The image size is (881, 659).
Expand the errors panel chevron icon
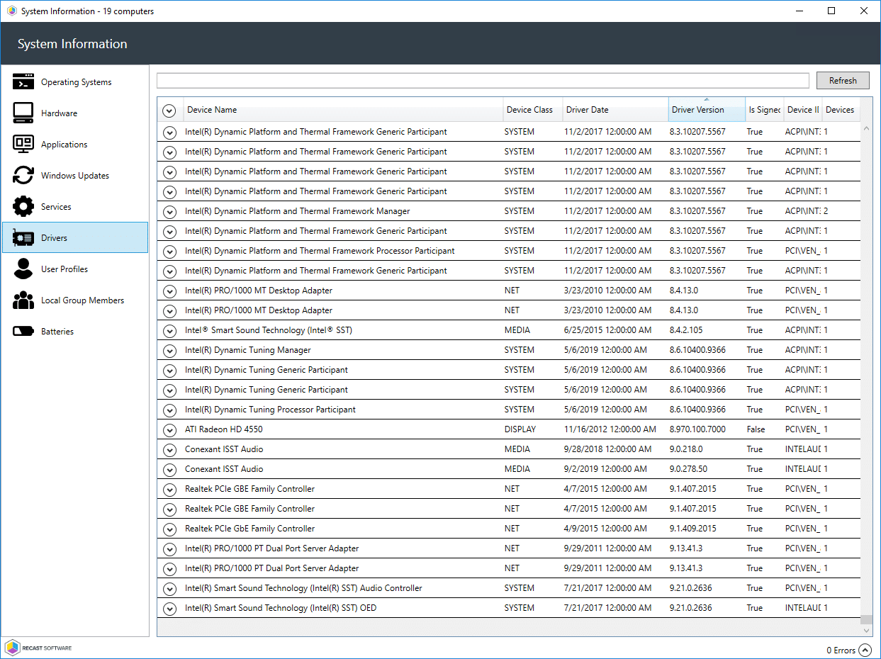click(x=865, y=650)
